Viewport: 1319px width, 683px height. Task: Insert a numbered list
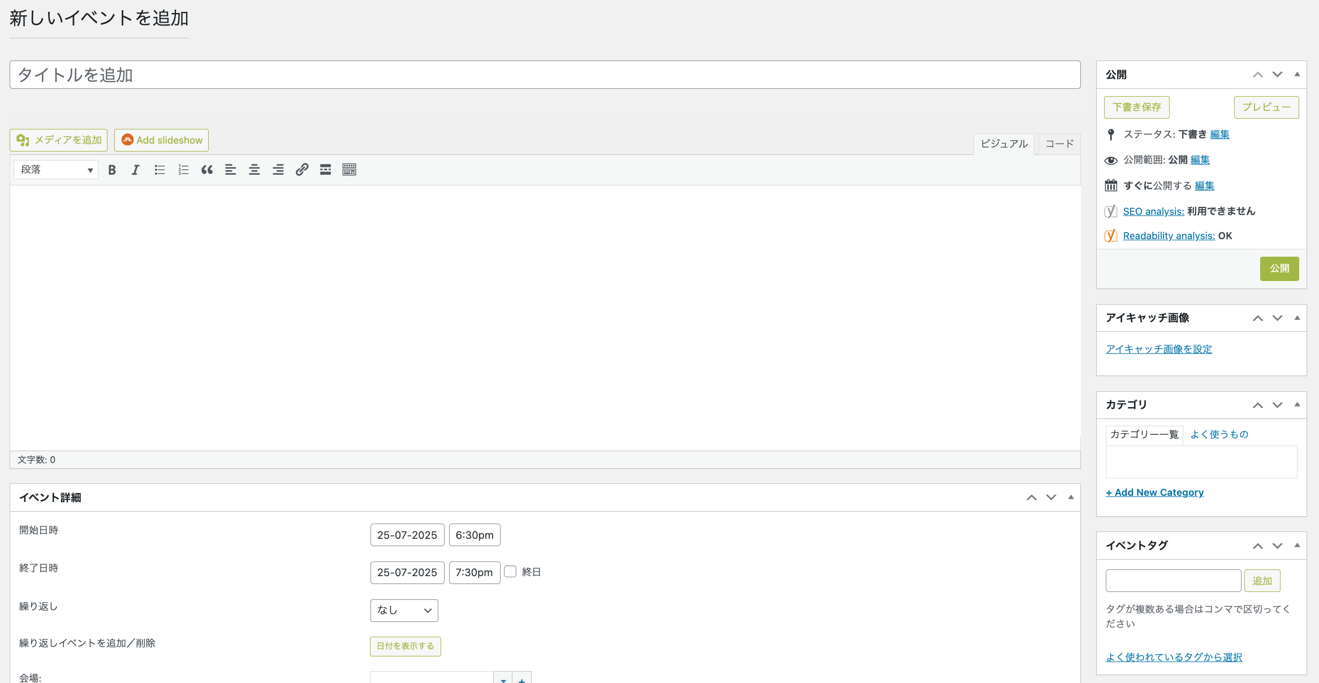(x=183, y=170)
